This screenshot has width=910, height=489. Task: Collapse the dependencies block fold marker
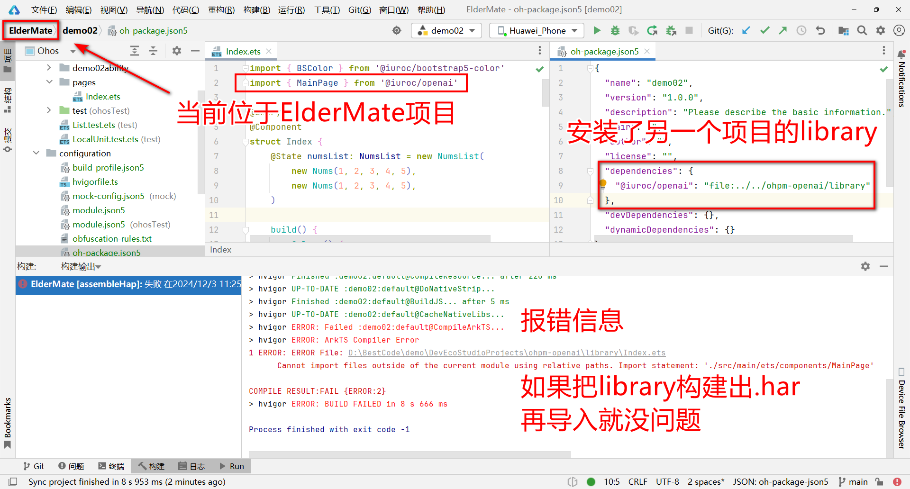pos(590,171)
